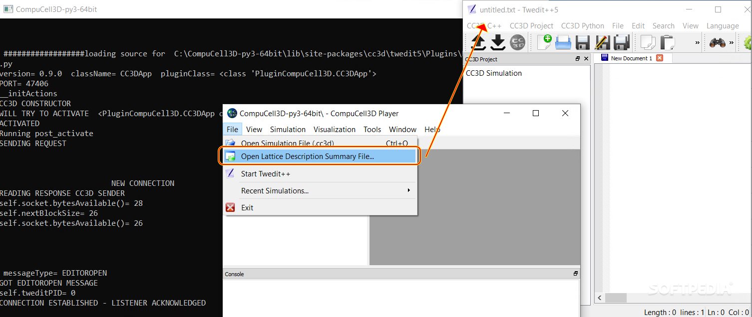Open the Language menu in Twedit++
Image resolution: width=752 pixels, height=317 pixels.
point(723,25)
